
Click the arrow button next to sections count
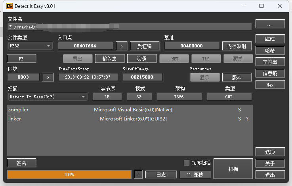[x=48, y=77]
